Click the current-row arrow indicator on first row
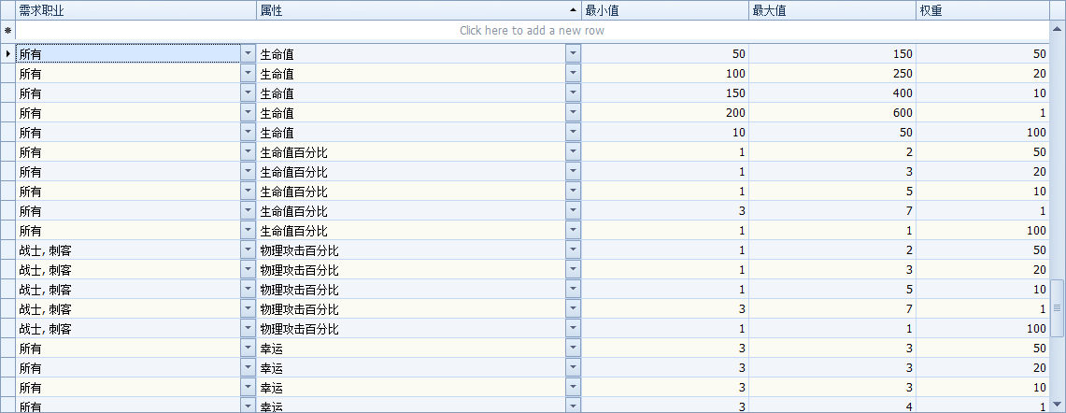This screenshot has width=1066, height=413. [7, 54]
